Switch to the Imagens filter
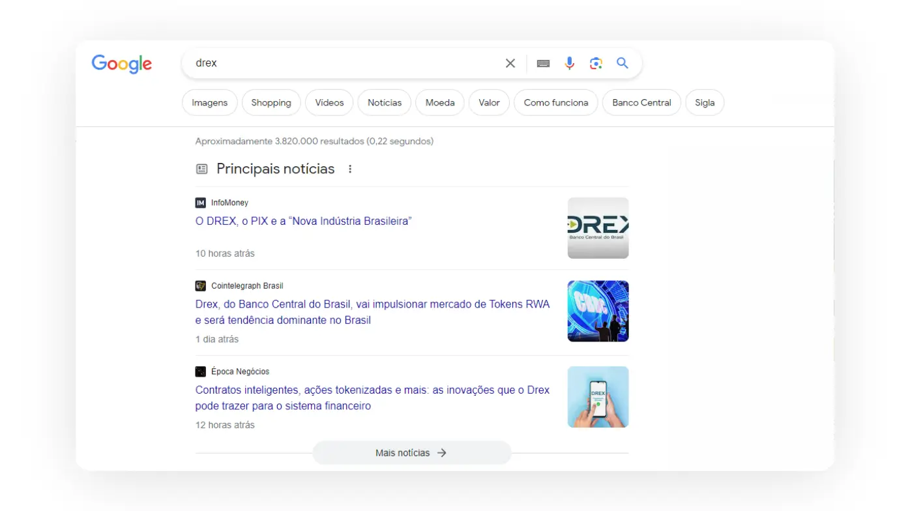Viewport: 910px width, 511px height. pyautogui.click(x=209, y=102)
